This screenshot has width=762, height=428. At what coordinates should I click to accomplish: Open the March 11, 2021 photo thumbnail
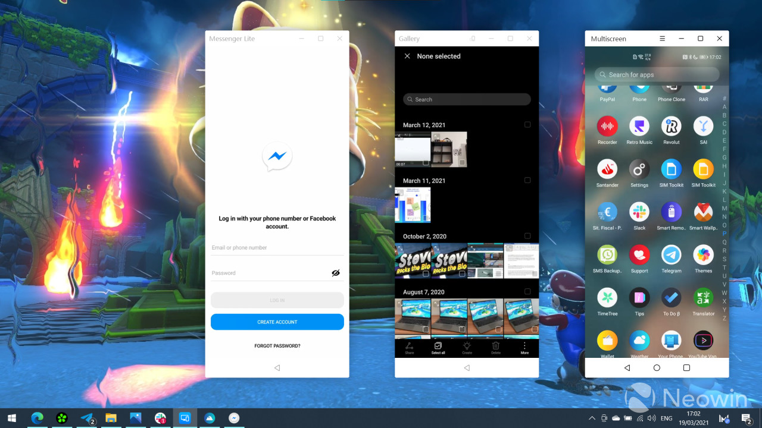point(413,204)
